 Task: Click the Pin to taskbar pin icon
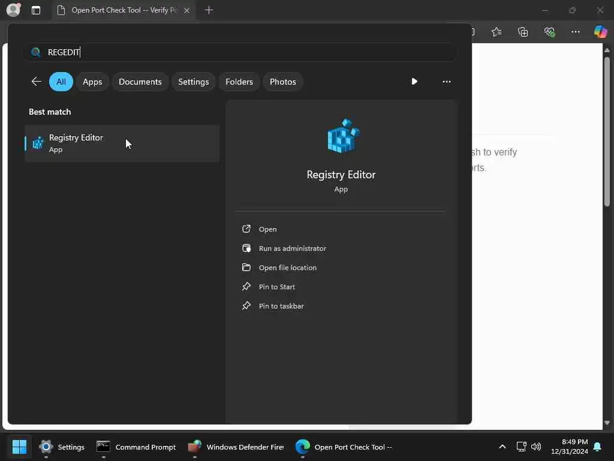pos(246,306)
